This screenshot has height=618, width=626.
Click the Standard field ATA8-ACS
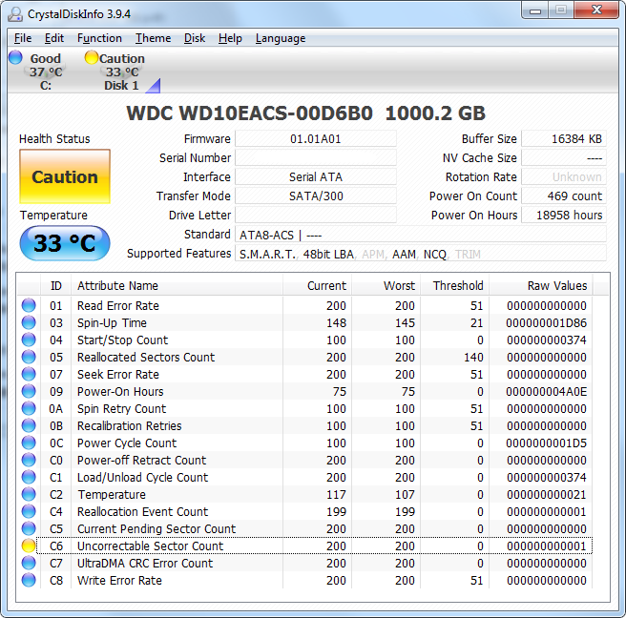(421, 235)
